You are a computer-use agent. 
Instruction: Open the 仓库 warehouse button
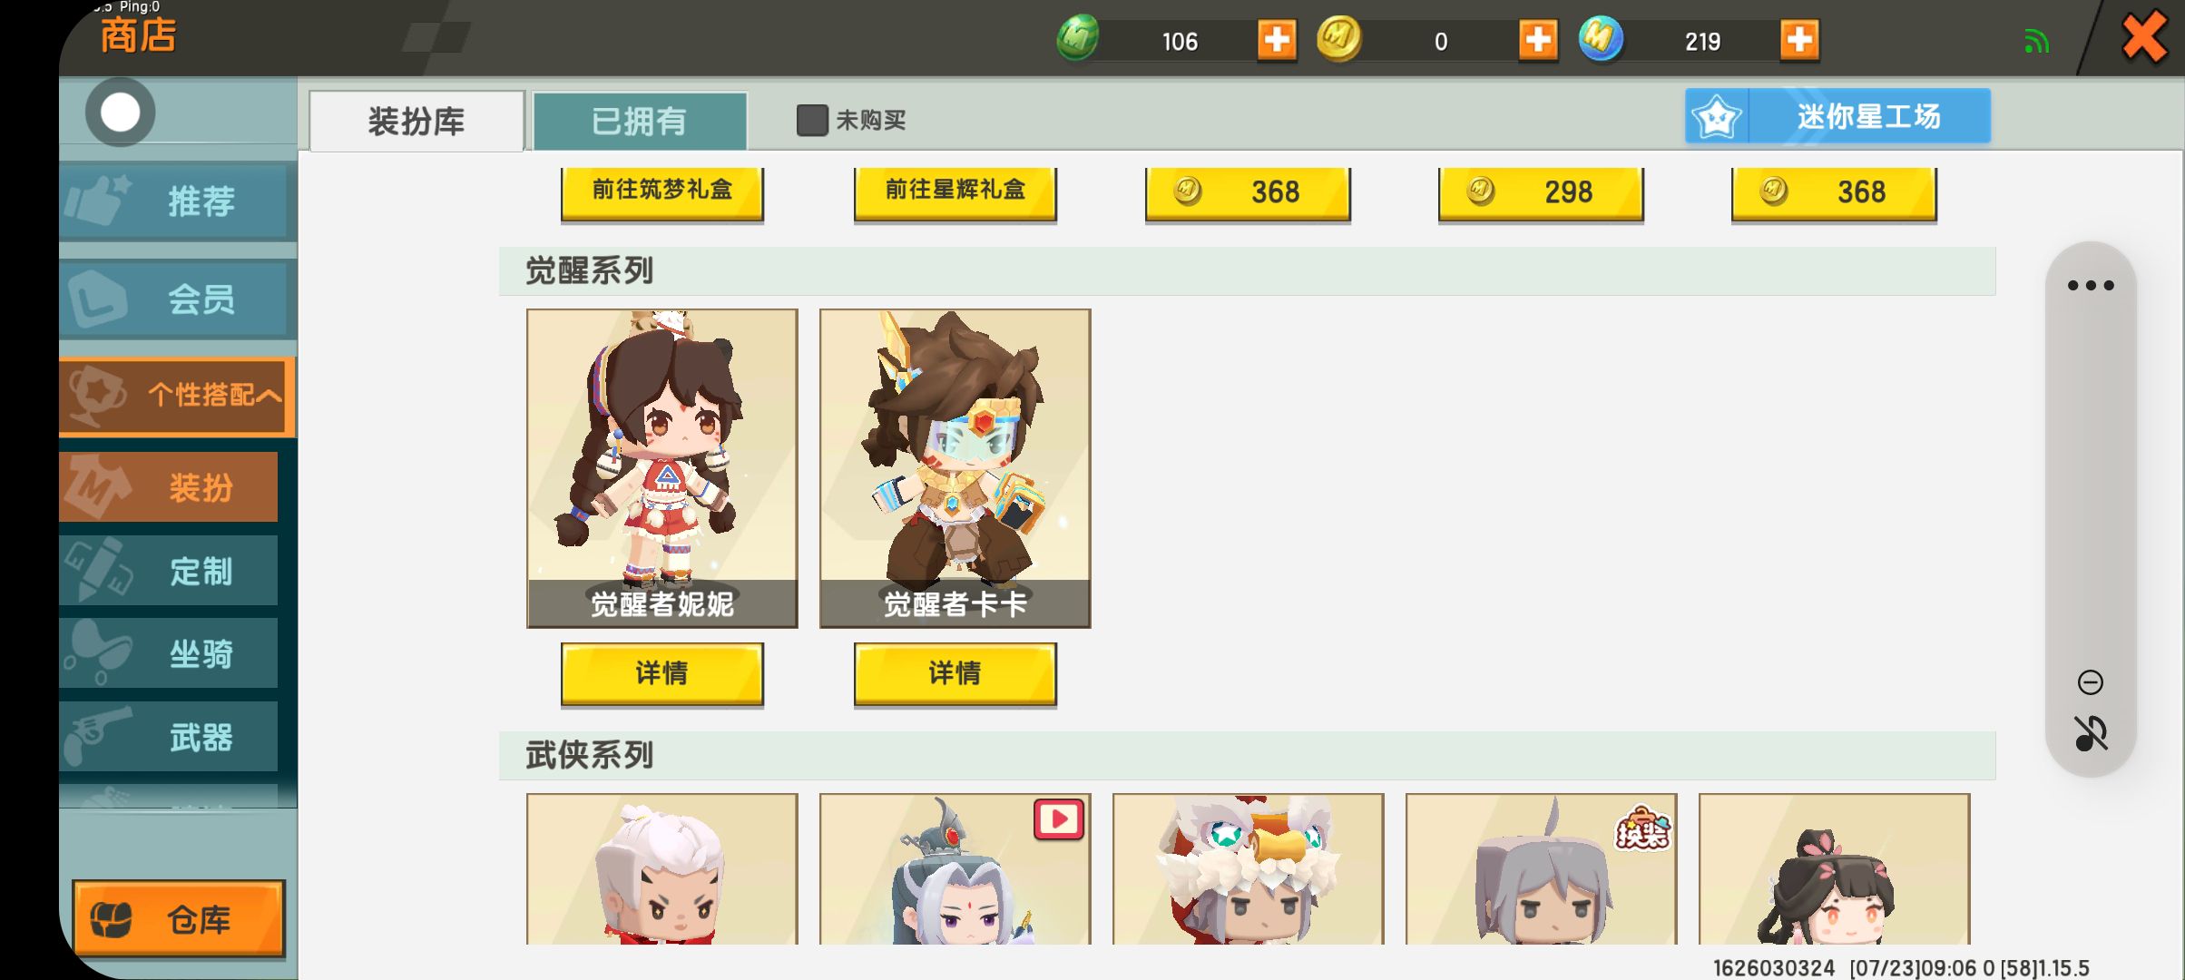click(179, 918)
